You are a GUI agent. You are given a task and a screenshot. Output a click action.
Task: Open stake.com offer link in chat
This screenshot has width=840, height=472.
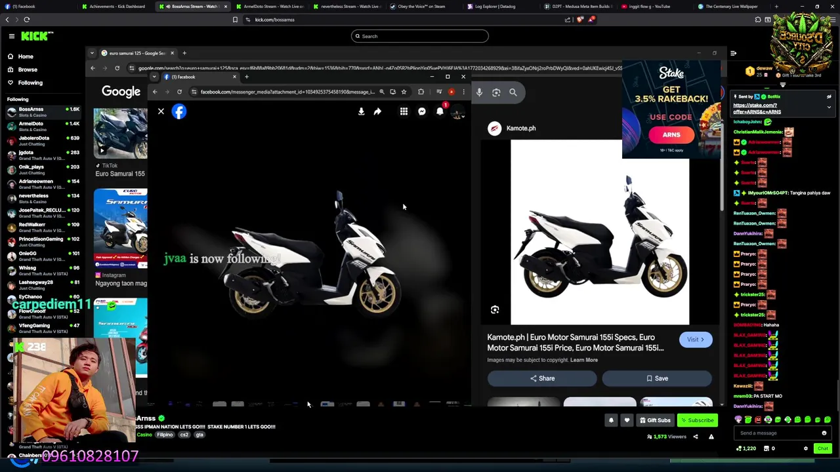(757, 109)
